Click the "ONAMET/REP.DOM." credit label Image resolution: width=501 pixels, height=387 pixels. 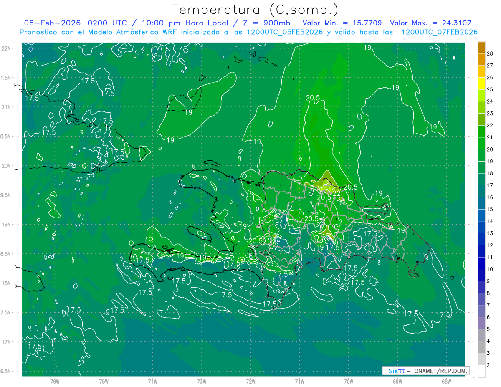440,371
